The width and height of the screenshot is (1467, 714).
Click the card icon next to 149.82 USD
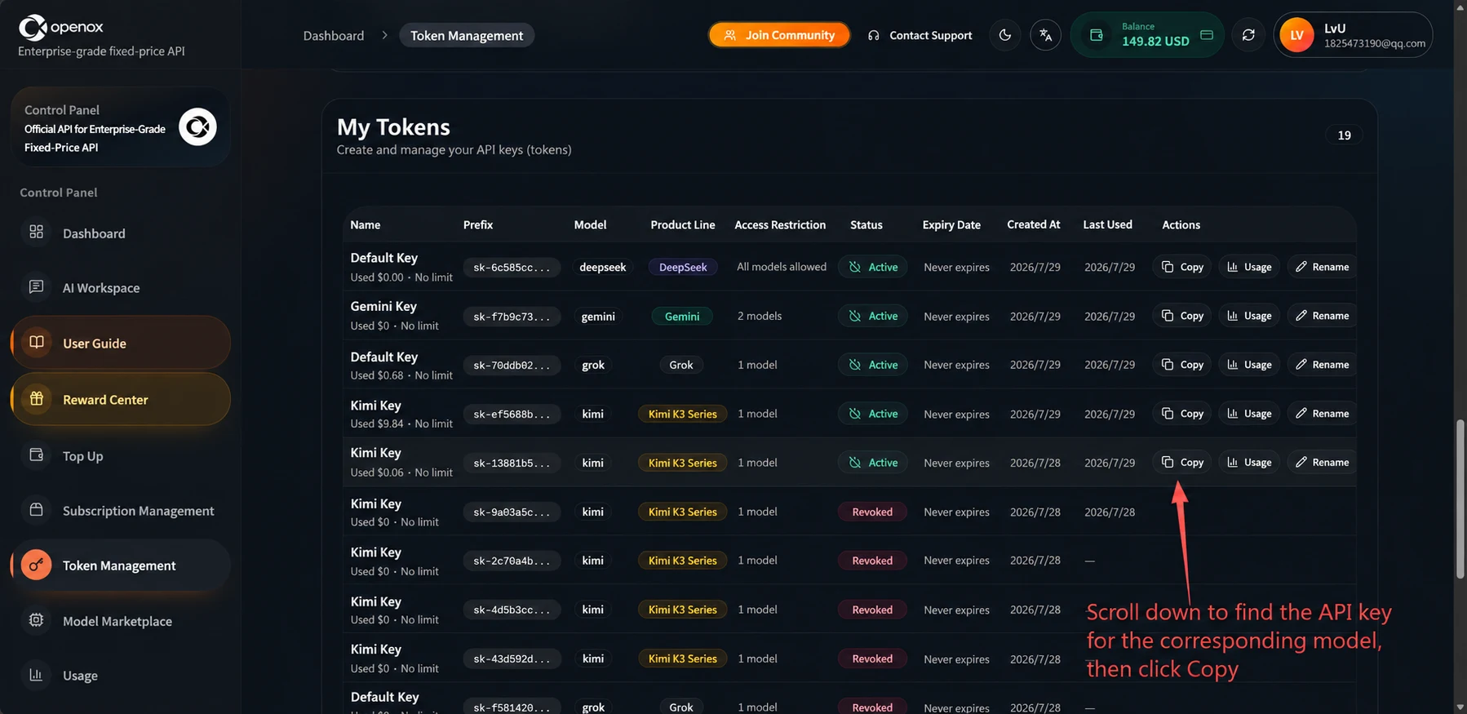pos(1207,35)
